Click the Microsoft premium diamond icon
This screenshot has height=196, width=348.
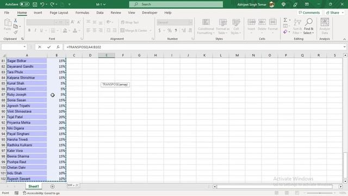pyautogui.click(x=283, y=4)
